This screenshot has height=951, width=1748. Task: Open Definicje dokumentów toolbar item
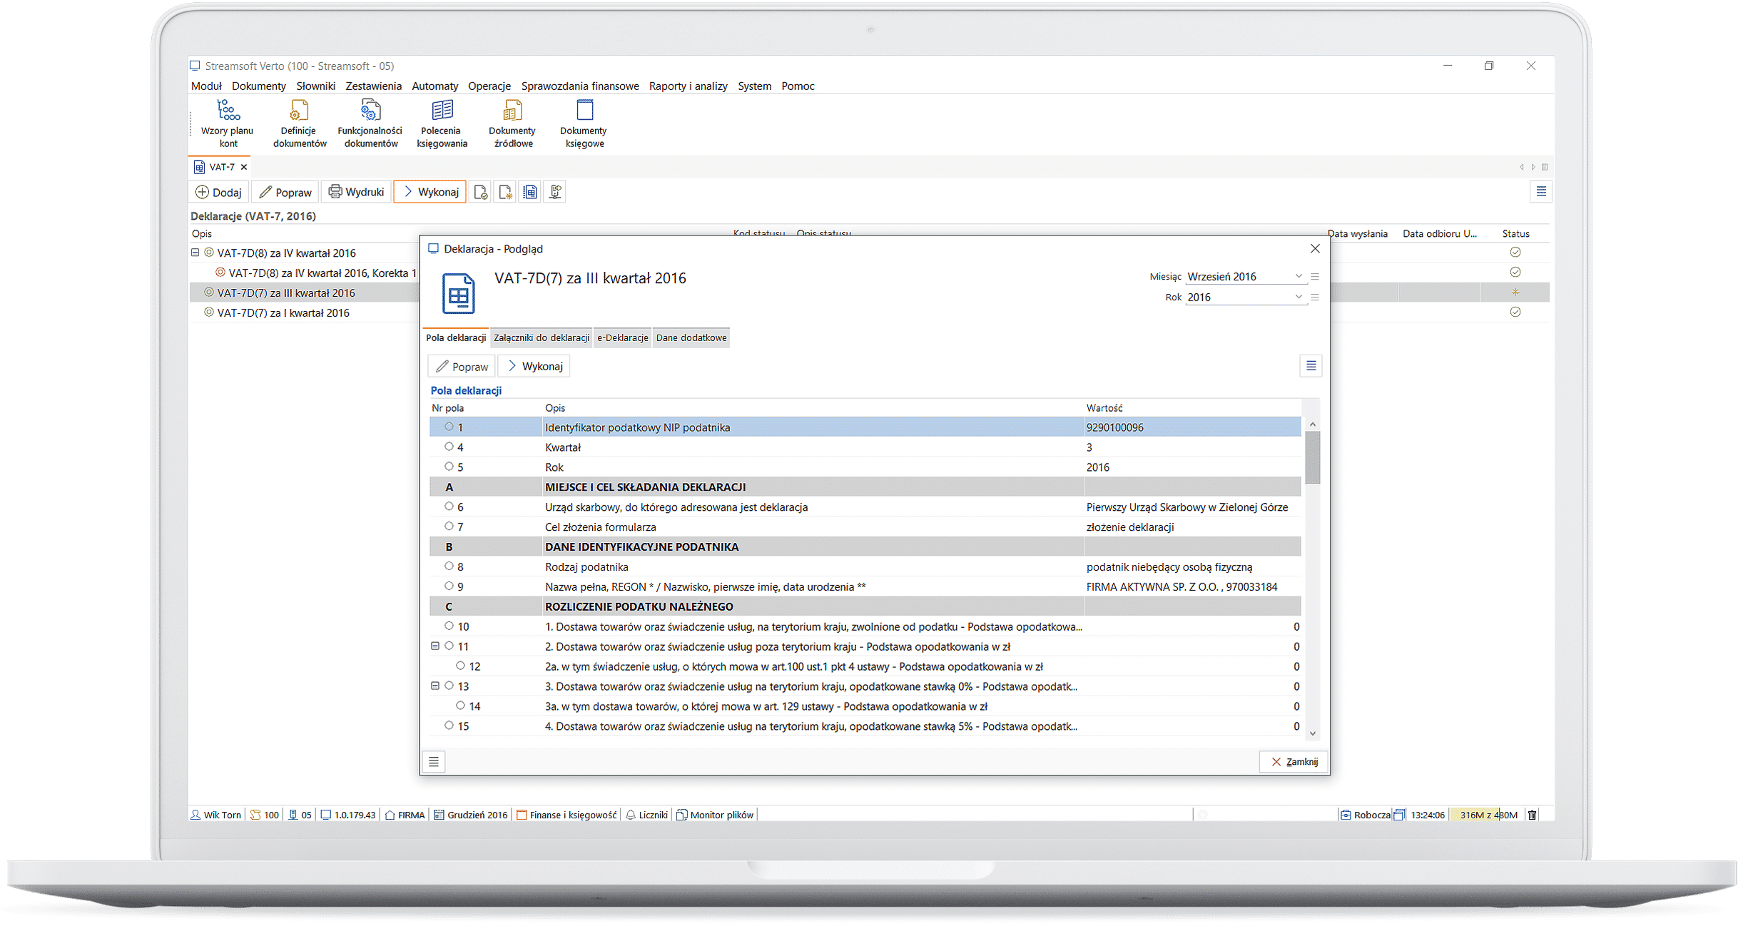299,123
